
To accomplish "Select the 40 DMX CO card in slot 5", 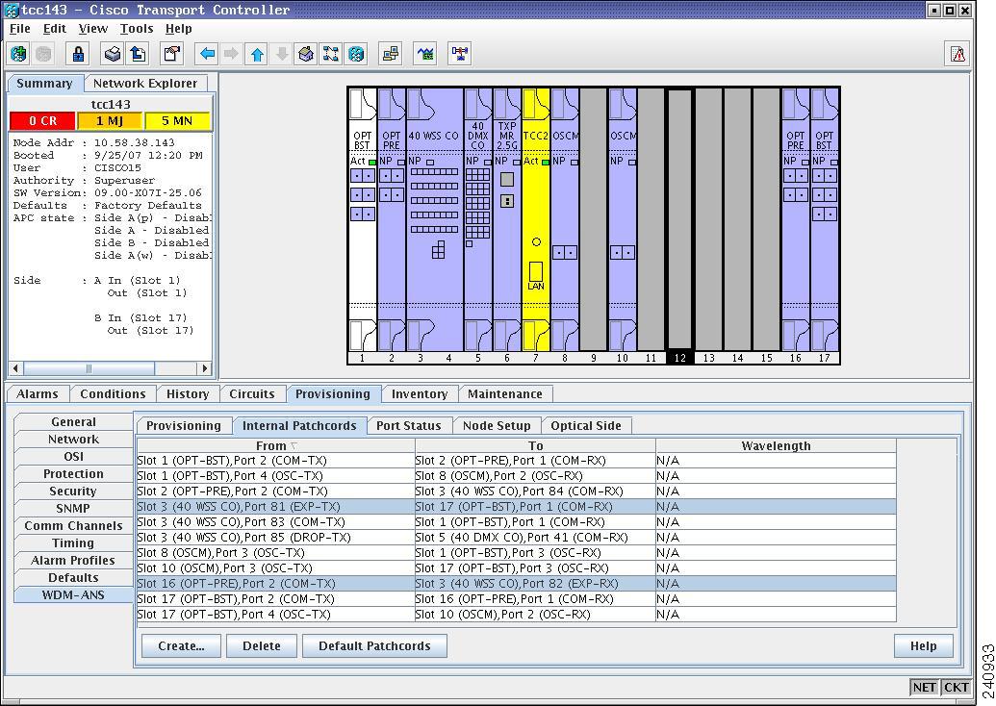I will tap(477, 219).
